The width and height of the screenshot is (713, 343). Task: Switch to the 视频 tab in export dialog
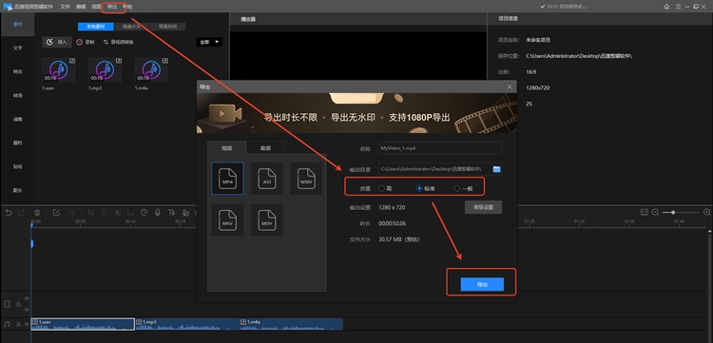(226, 147)
